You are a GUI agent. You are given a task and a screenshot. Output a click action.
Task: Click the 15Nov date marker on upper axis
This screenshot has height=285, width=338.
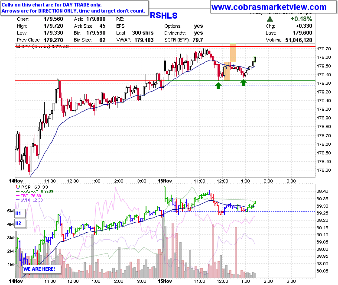click(x=165, y=181)
